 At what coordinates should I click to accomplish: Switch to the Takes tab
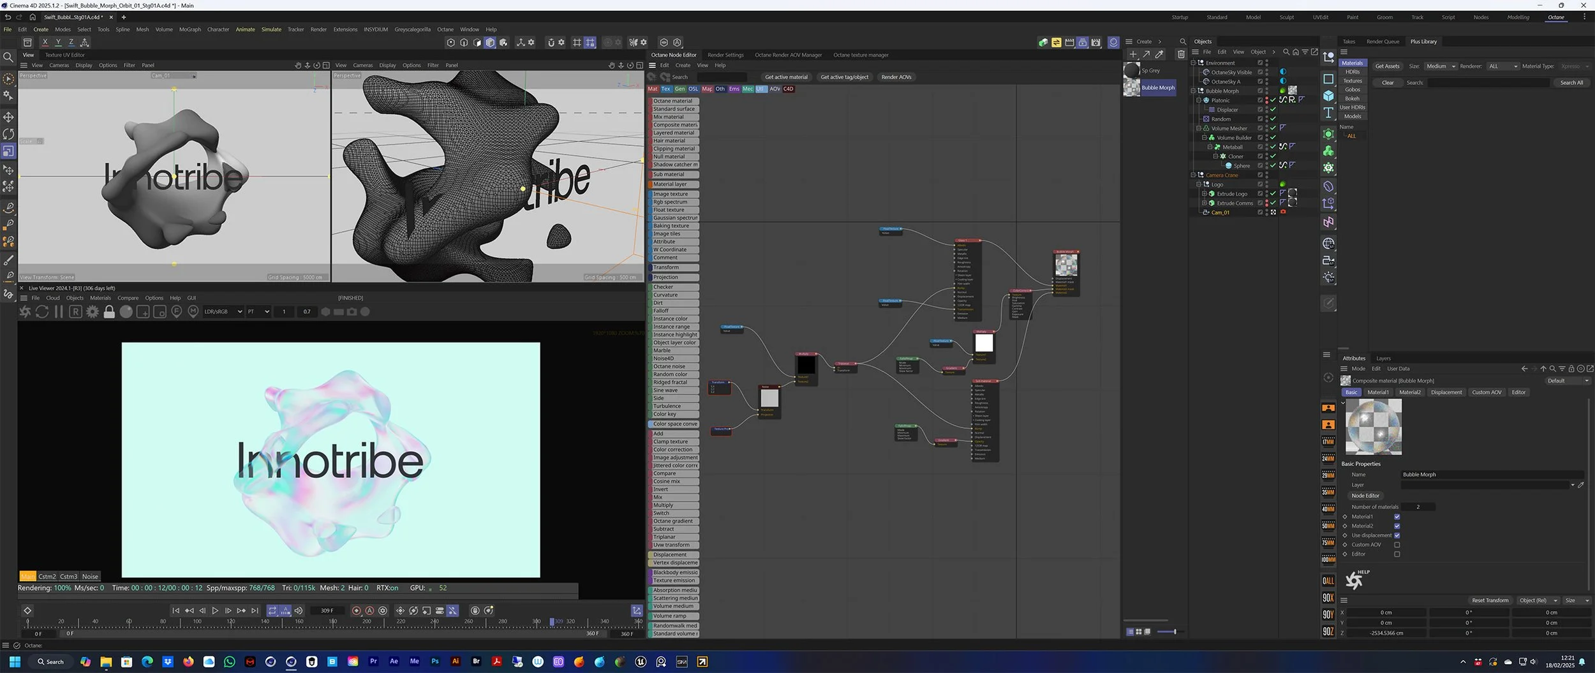pos(1349,41)
